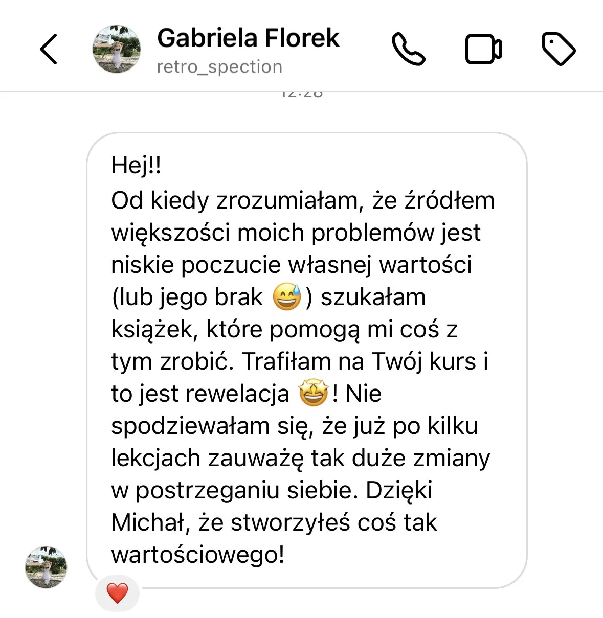
Task: Tap the sweat-smile emoji in the message
Action: coord(287,297)
